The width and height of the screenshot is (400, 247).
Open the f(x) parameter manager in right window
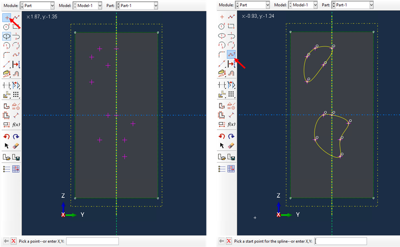pos(232,124)
